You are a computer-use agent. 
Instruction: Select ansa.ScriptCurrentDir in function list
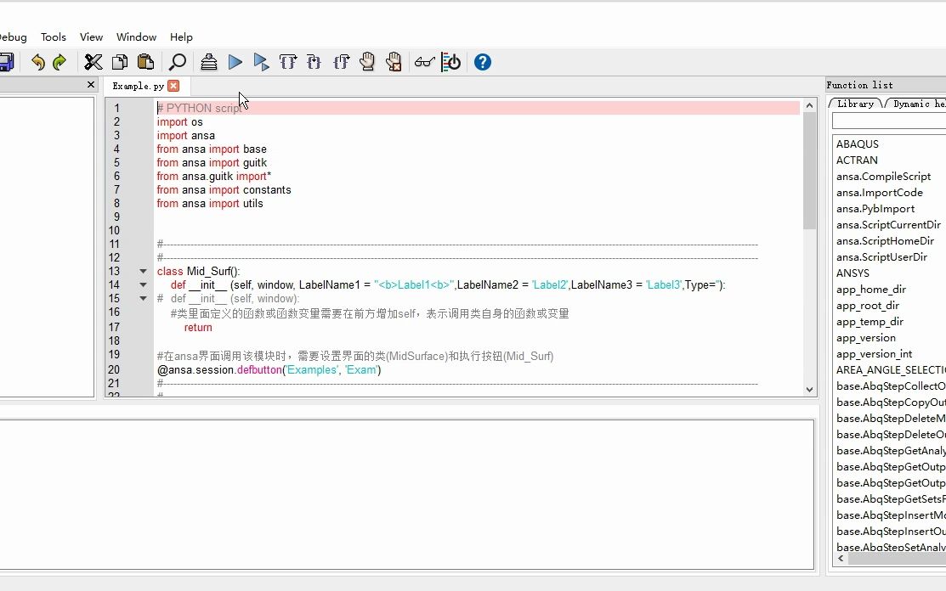tap(888, 225)
